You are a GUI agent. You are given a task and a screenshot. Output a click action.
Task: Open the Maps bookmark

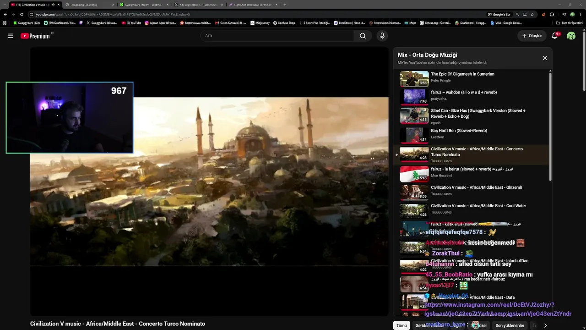pos(410,22)
